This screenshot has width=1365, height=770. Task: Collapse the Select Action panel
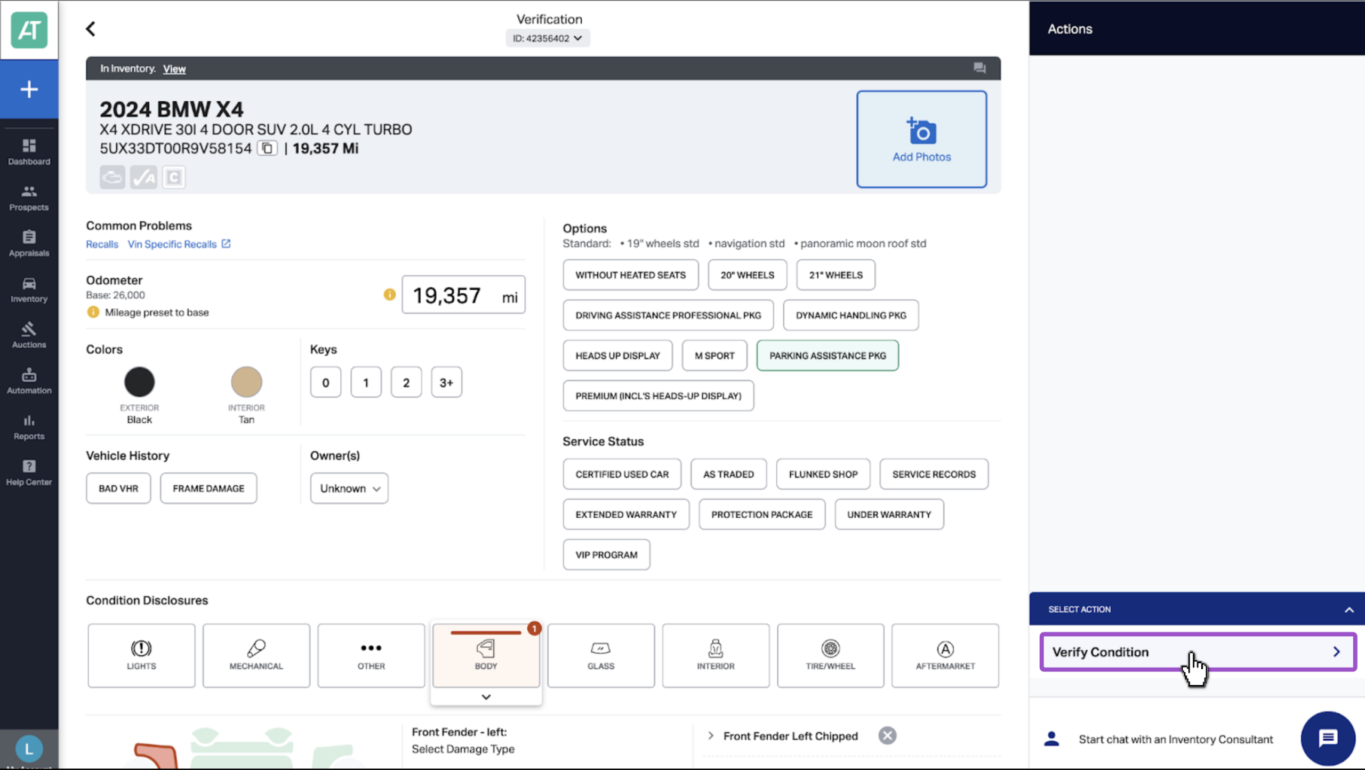(x=1349, y=609)
